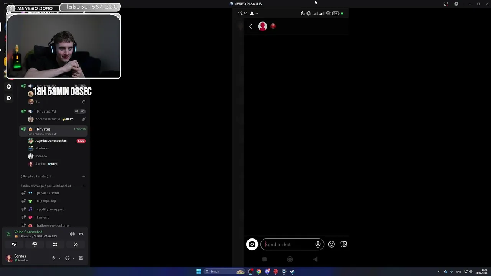Deafen using the headphones icon
491x276 pixels.
68,258
